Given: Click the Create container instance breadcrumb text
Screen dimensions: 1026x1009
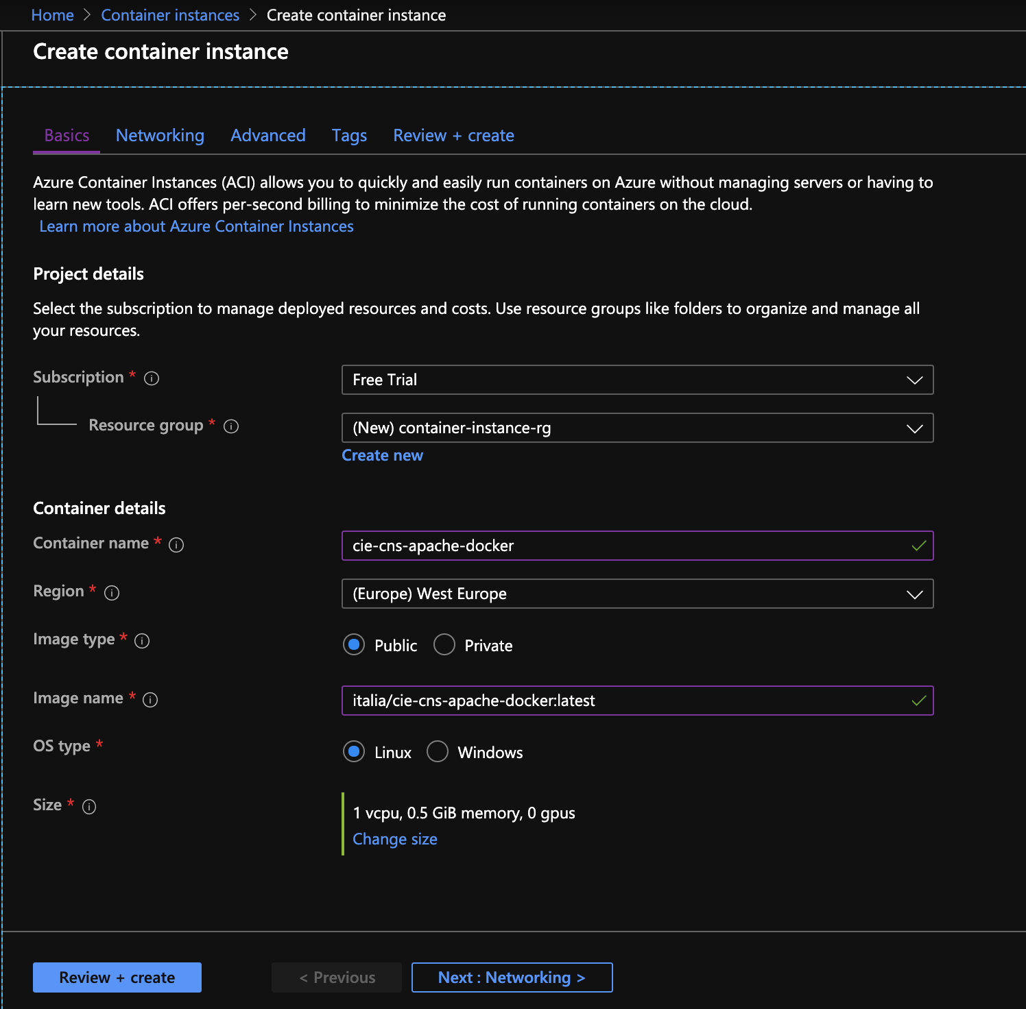Looking at the screenshot, I should pyautogui.click(x=356, y=15).
